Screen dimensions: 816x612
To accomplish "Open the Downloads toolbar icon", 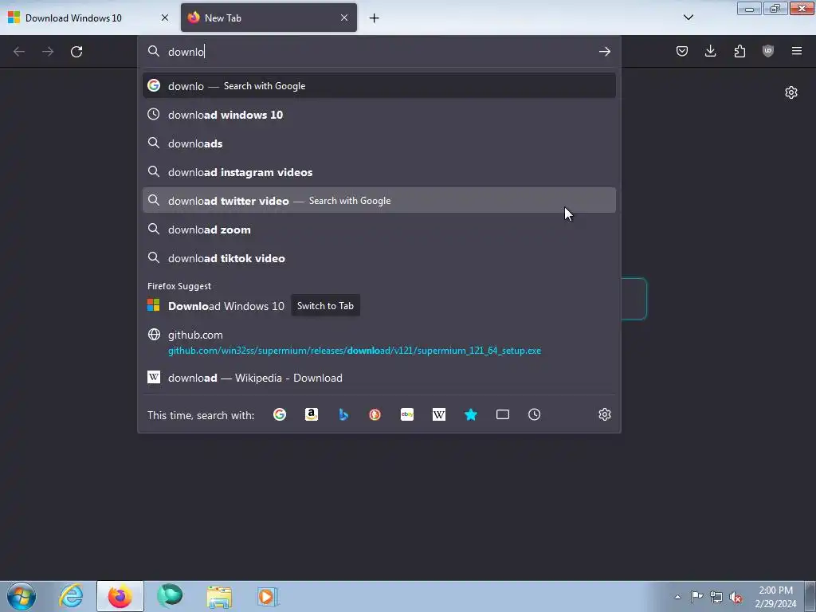I will 710,51.
